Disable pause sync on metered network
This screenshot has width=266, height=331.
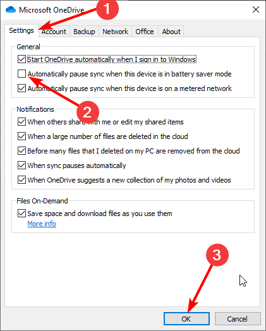(x=21, y=88)
